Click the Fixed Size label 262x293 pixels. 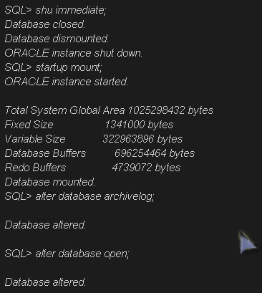click(x=29, y=125)
